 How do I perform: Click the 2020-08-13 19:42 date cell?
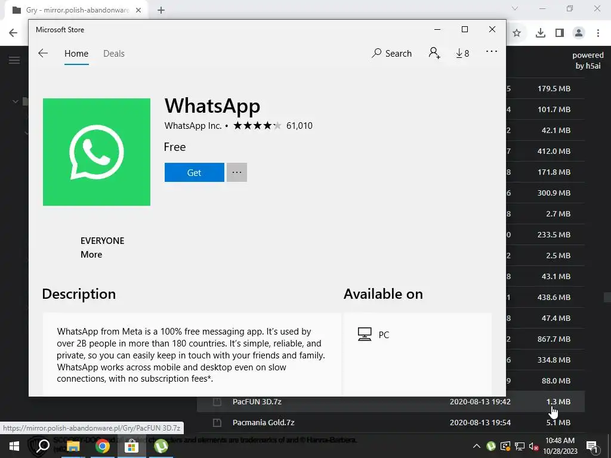(480, 401)
